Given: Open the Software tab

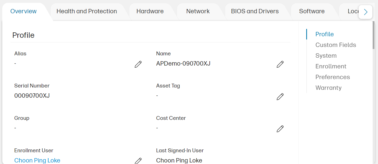Looking at the screenshot, I should click(x=312, y=11).
